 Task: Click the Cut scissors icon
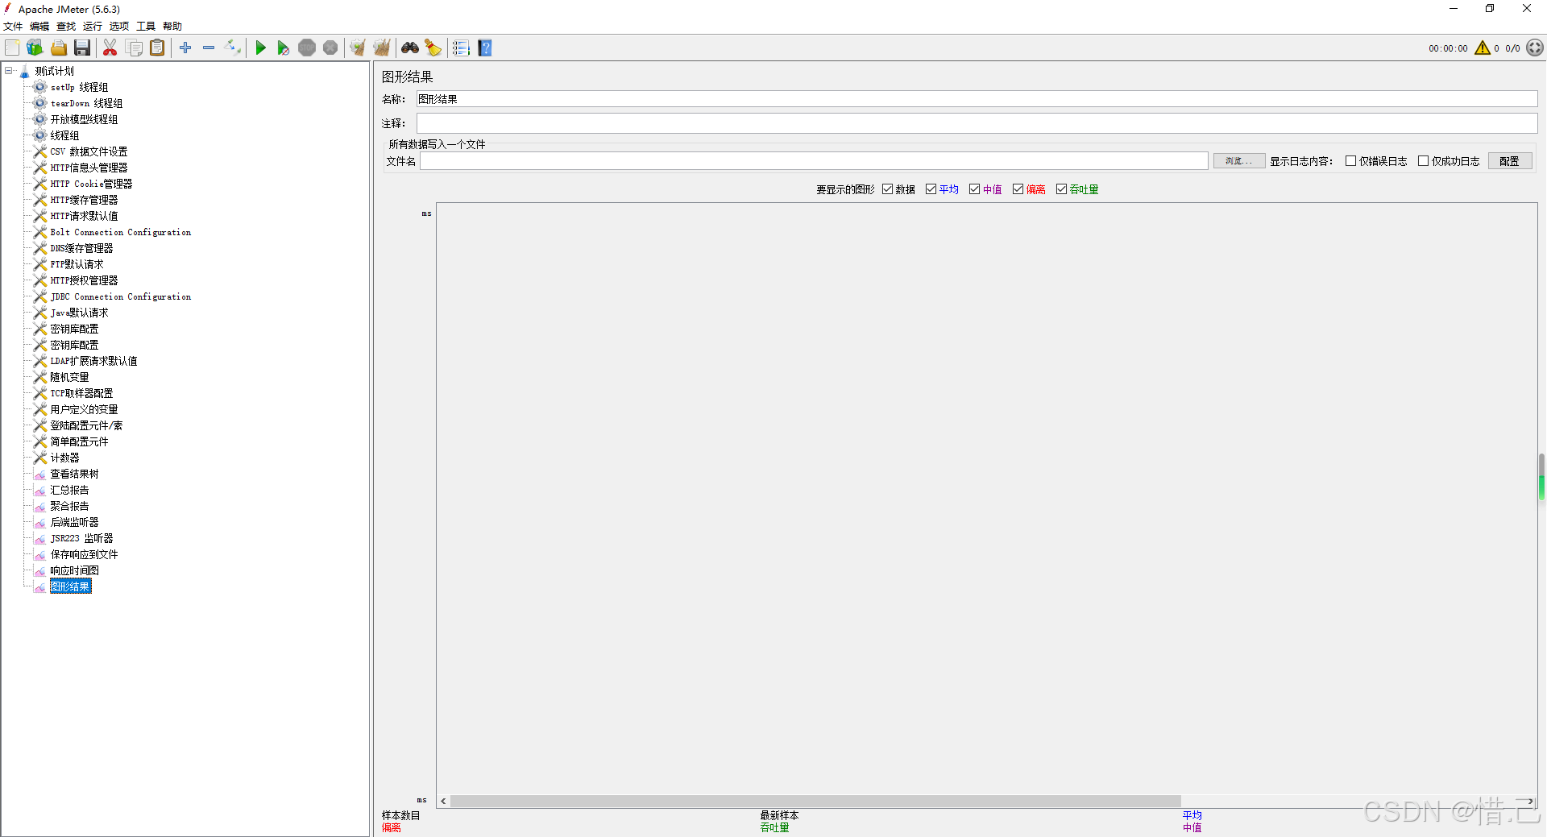pos(110,48)
